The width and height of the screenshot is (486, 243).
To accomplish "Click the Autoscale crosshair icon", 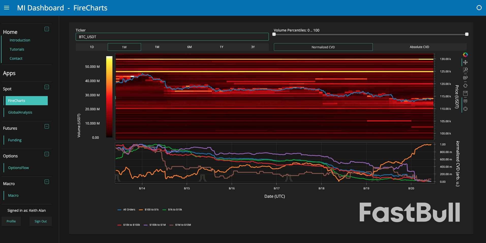I will pyautogui.click(x=466, y=109).
